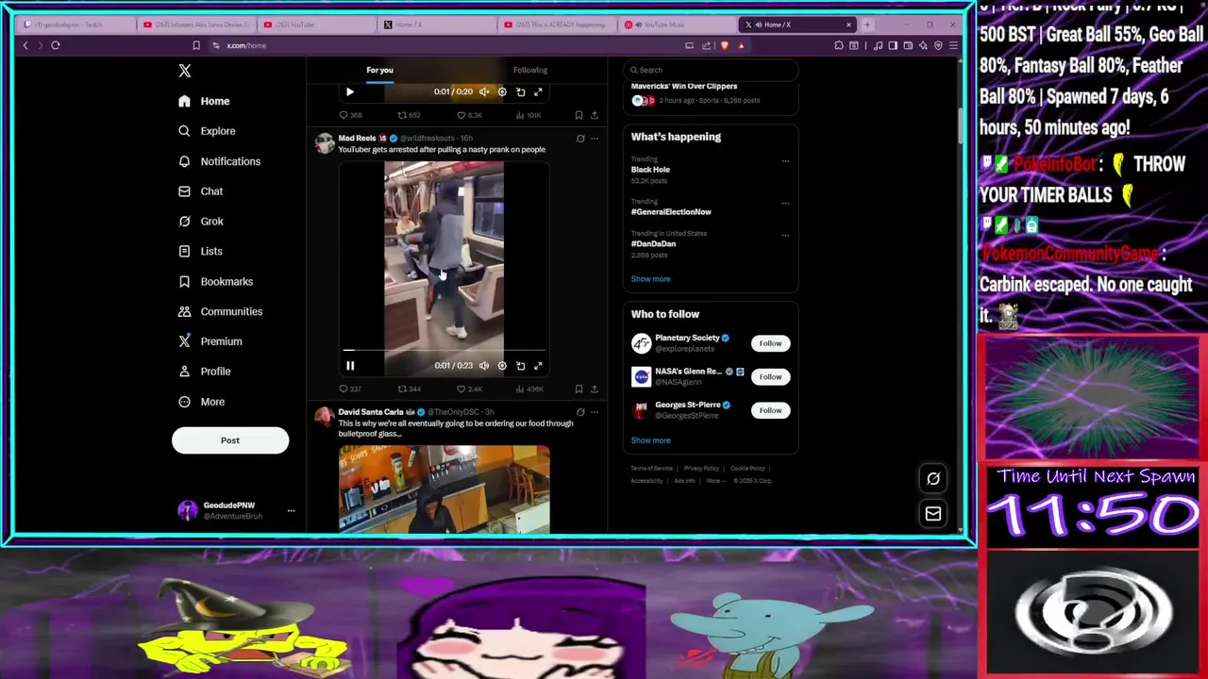Follow NASA's Glenn Research account
This screenshot has width=1208, height=679.
(770, 377)
